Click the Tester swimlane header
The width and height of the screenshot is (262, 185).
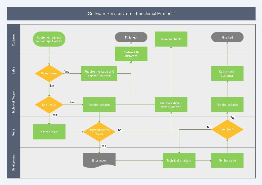(x=13, y=132)
